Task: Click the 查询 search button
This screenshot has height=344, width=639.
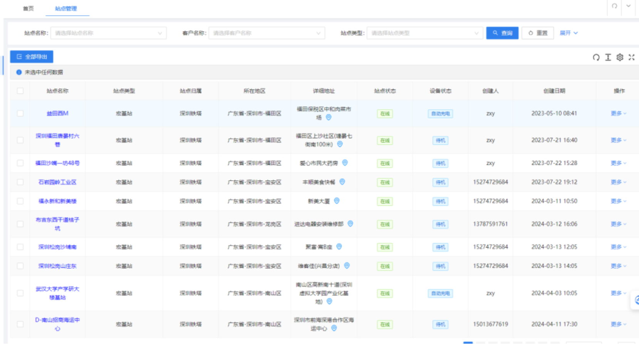Action: coord(502,33)
